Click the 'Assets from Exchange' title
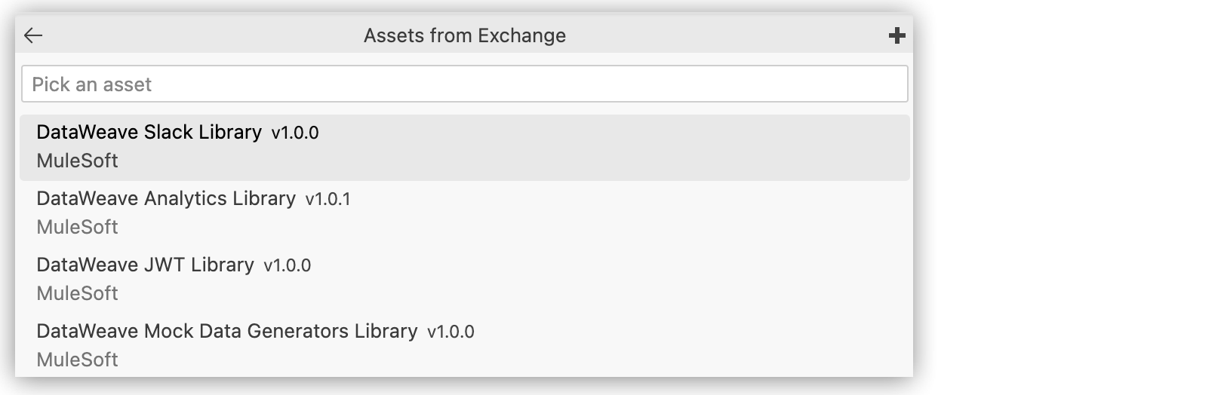 [464, 35]
